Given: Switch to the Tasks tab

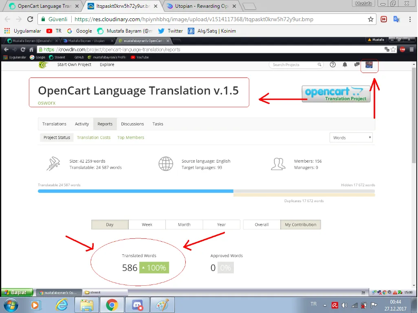Looking at the screenshot, I should coord(158,124).
